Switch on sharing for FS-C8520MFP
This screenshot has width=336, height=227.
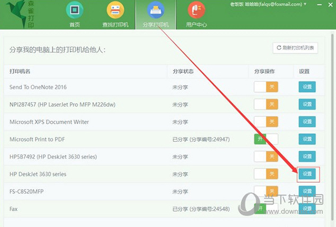coord(266,191)
